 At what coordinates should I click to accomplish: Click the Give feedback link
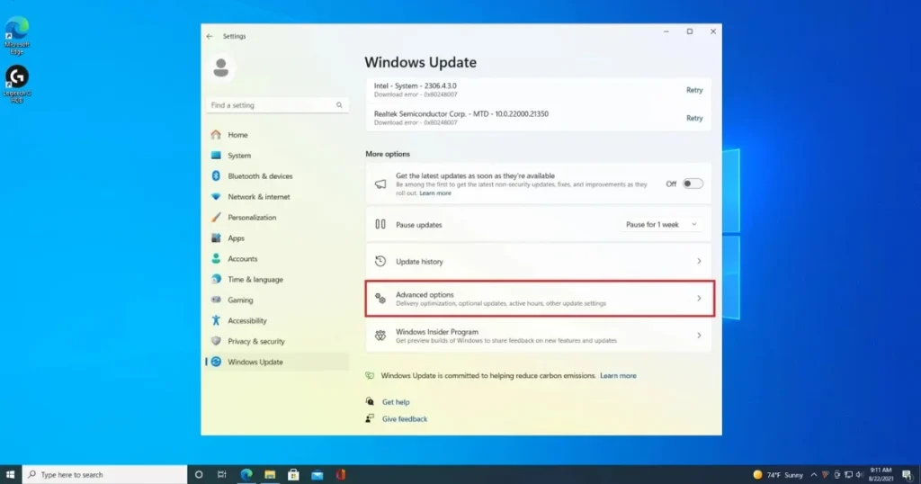pyautogui.click(x=405, y=419)
